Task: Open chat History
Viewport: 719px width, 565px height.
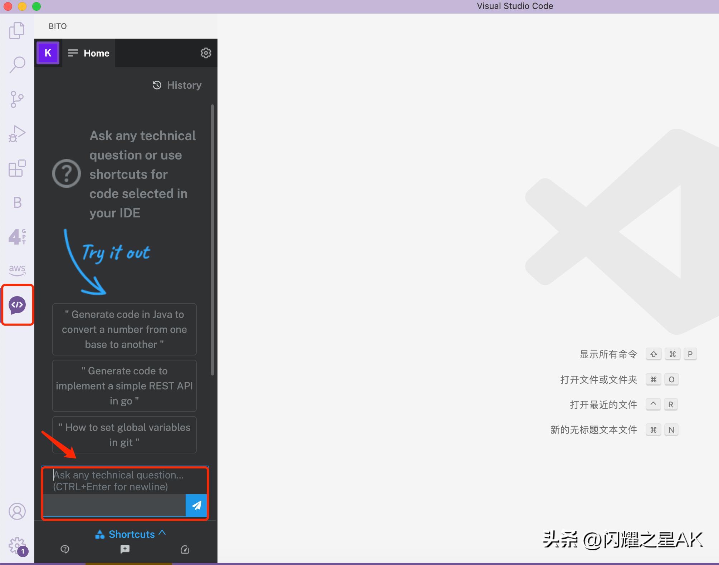Action: pyautogui.click(x=177, y=85)
